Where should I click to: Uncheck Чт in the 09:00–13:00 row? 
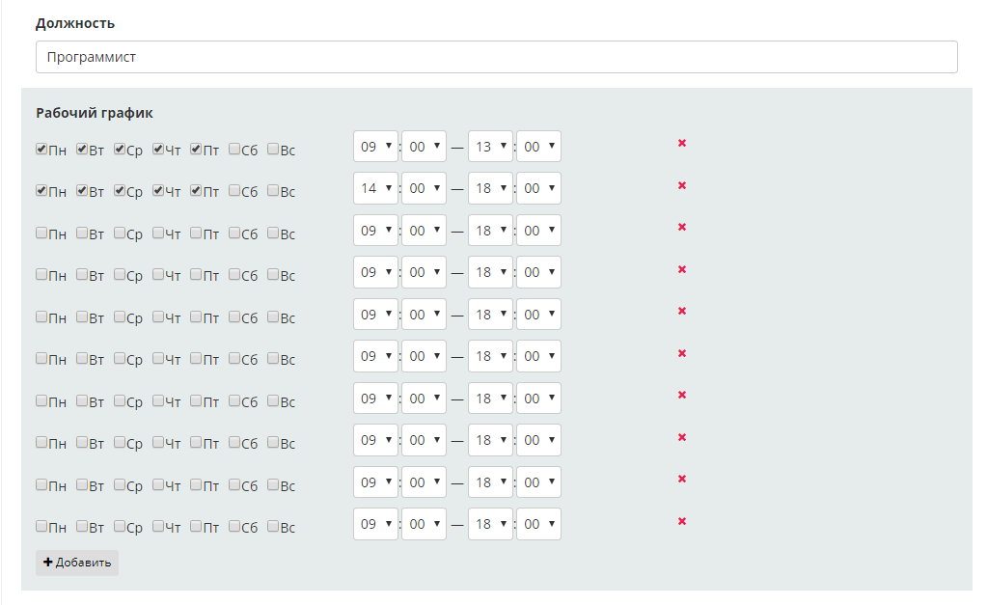click(158, 150)
